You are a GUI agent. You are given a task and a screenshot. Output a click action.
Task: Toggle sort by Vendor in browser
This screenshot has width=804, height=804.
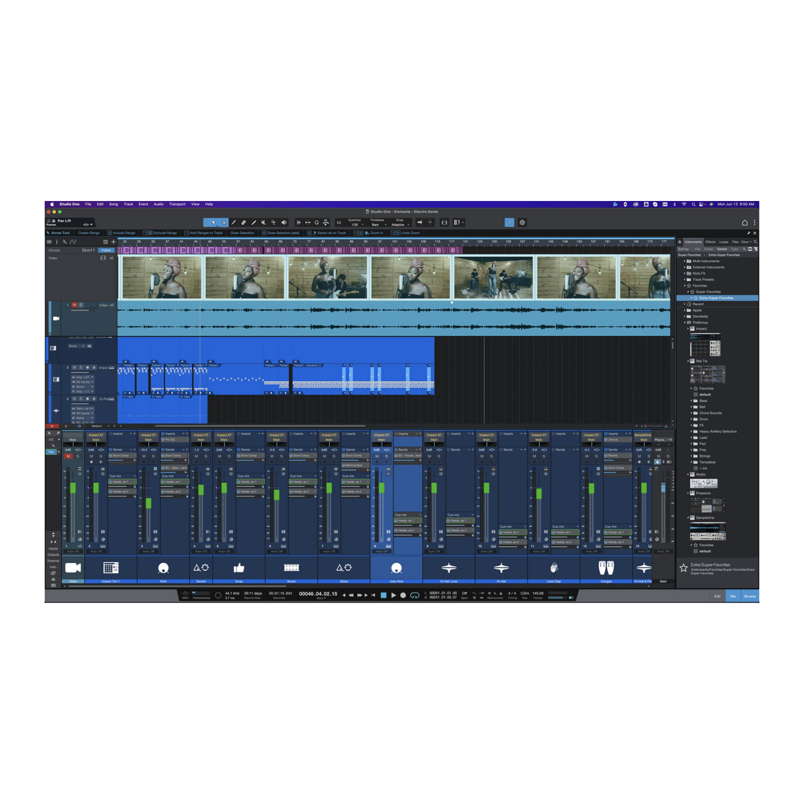click(722, 249)
